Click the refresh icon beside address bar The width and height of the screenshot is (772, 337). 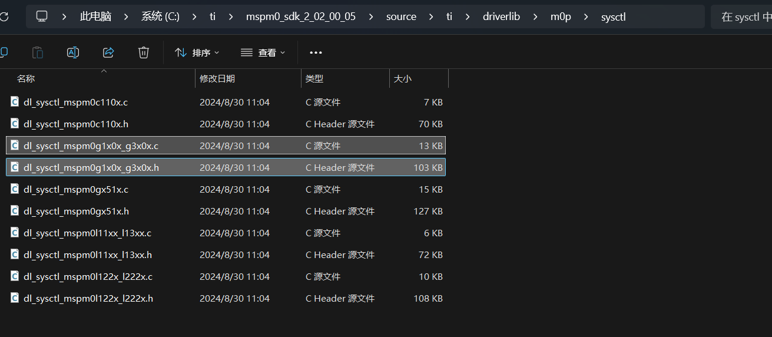pyautogui.click(x=4, y=16)
